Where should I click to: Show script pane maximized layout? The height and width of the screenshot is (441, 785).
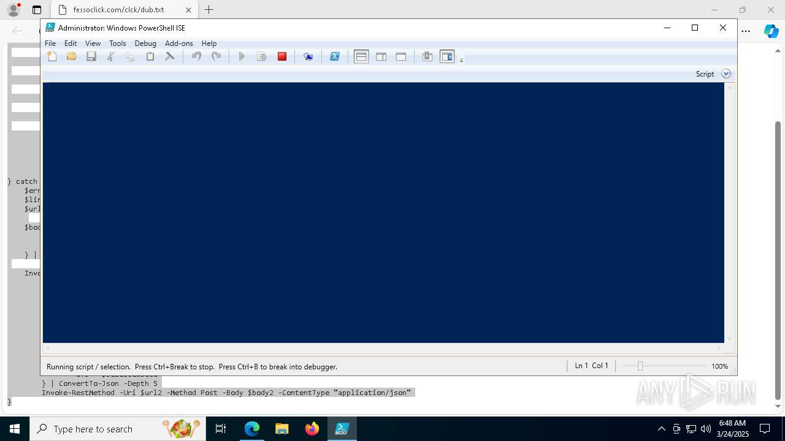(401, 56)
